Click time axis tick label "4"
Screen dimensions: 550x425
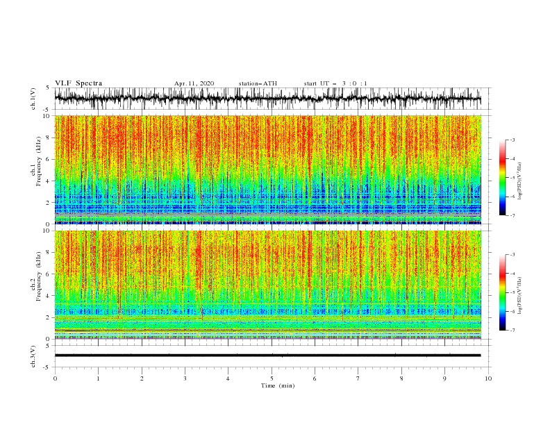tap(228, 378)
